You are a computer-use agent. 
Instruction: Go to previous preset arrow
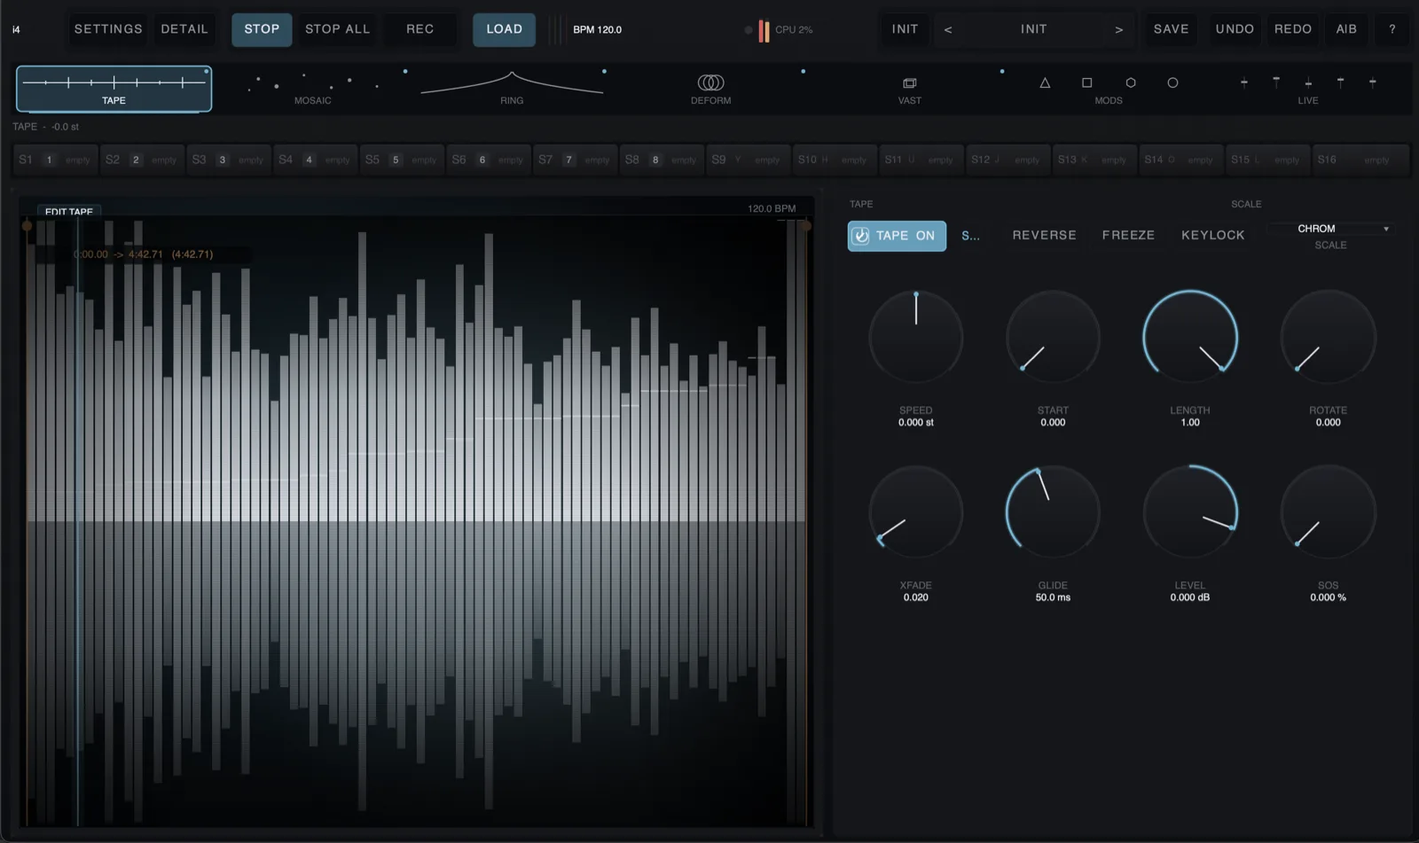948,29
